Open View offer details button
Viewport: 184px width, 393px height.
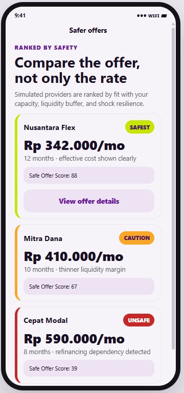tap(89, 201)
